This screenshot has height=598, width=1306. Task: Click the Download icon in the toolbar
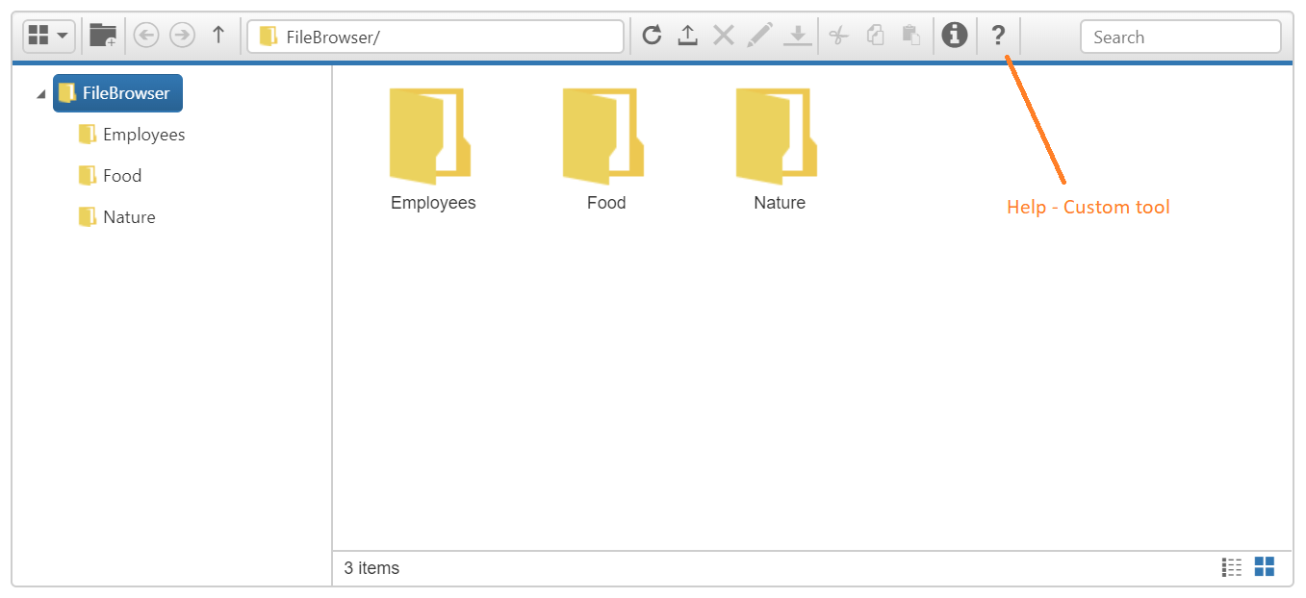click(x=797, y=35)
